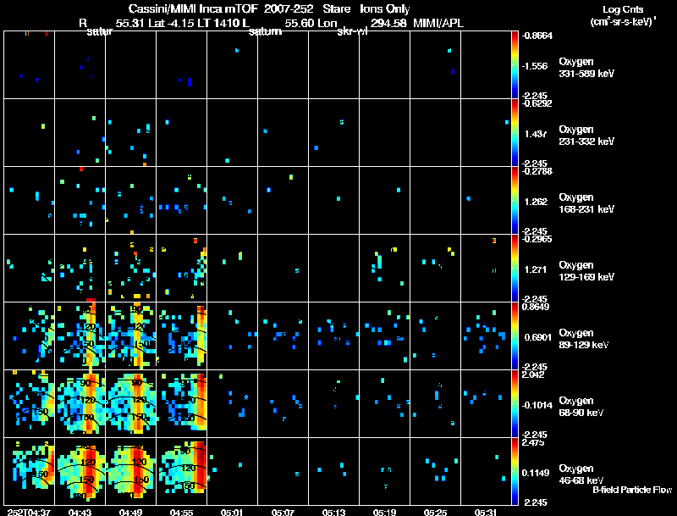Screen dimensions: 677x516
Task: Select the 68-90 keV image at 04:55
Action: coord(181,404)
